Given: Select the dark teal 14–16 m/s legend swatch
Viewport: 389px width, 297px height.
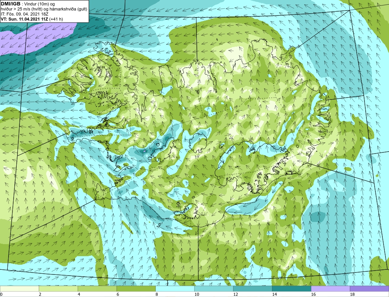Looking at the screenshot, I should click(292, 289).
